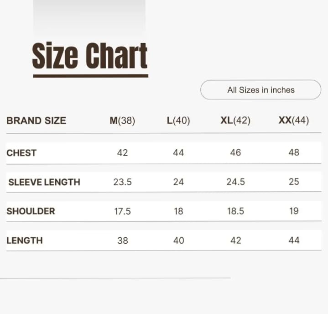The width and height of the screenshot is (328, 314).
Task: Click the CHEST row label
Action: tap(21, 153)
